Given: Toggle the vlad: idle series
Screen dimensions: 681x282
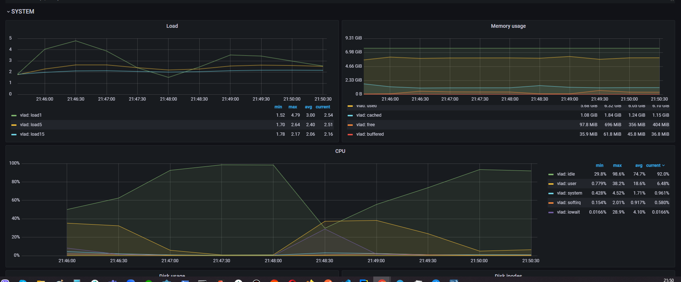Looking at the screenshot, I should pyautogui.click(x=566, y=174).
